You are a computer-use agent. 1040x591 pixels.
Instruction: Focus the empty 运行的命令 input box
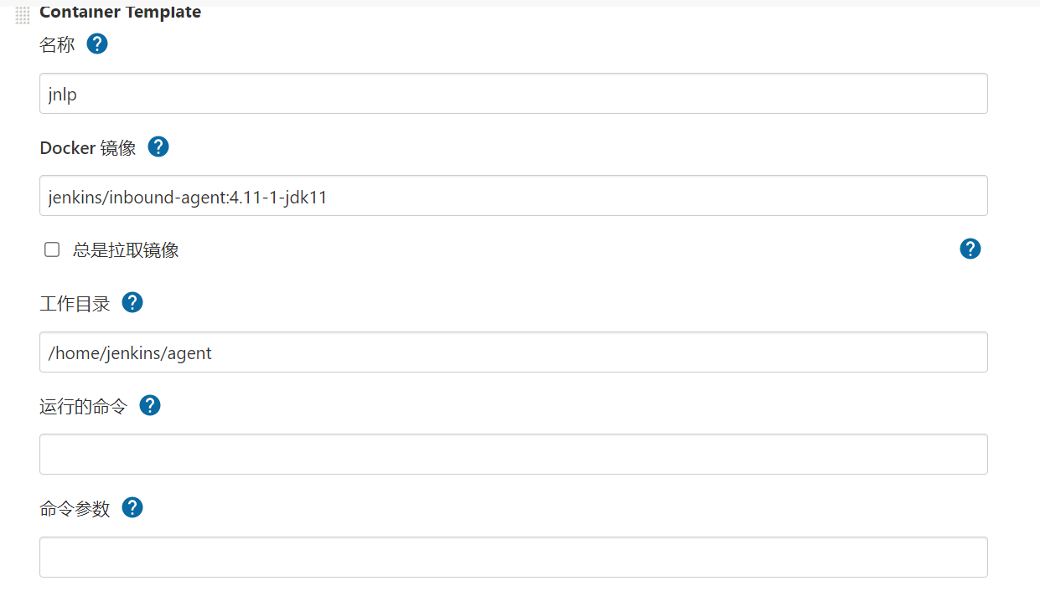pos(513,455)
